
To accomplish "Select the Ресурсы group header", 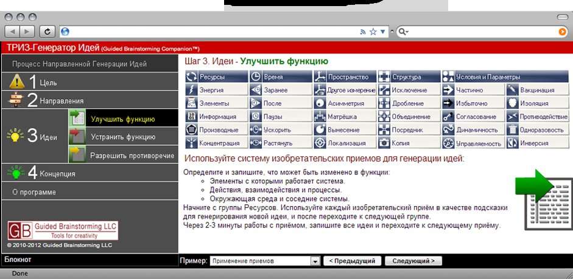I will 217,77.
